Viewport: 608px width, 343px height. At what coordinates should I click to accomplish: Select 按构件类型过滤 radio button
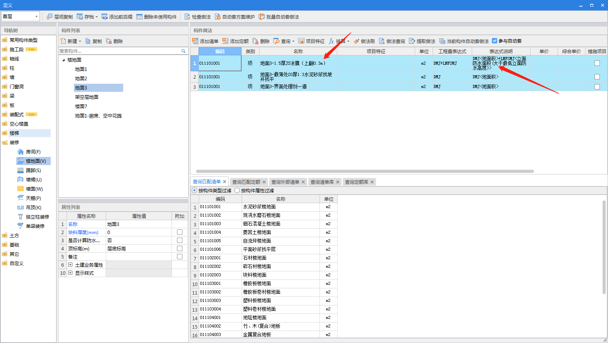pyautogui.click(x=194, y=190)
